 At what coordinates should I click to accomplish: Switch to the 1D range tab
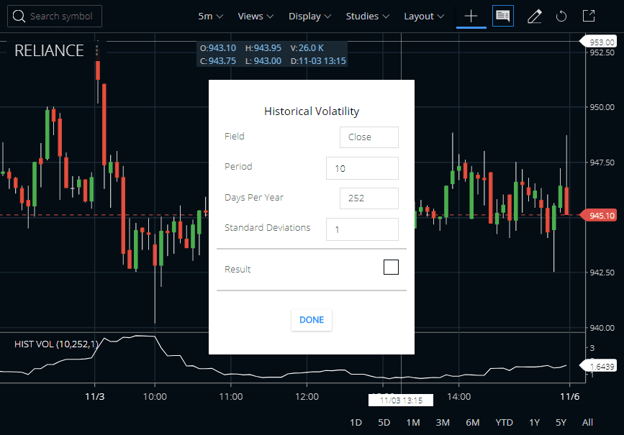[355, 422]
